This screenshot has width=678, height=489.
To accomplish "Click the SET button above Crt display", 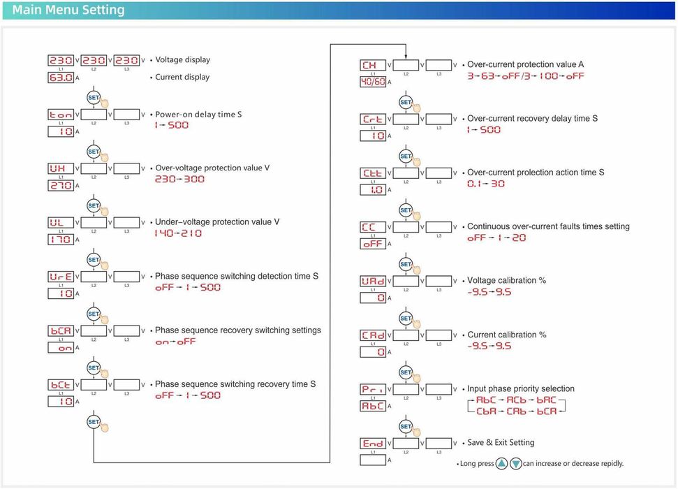I will tap(406, 102).
